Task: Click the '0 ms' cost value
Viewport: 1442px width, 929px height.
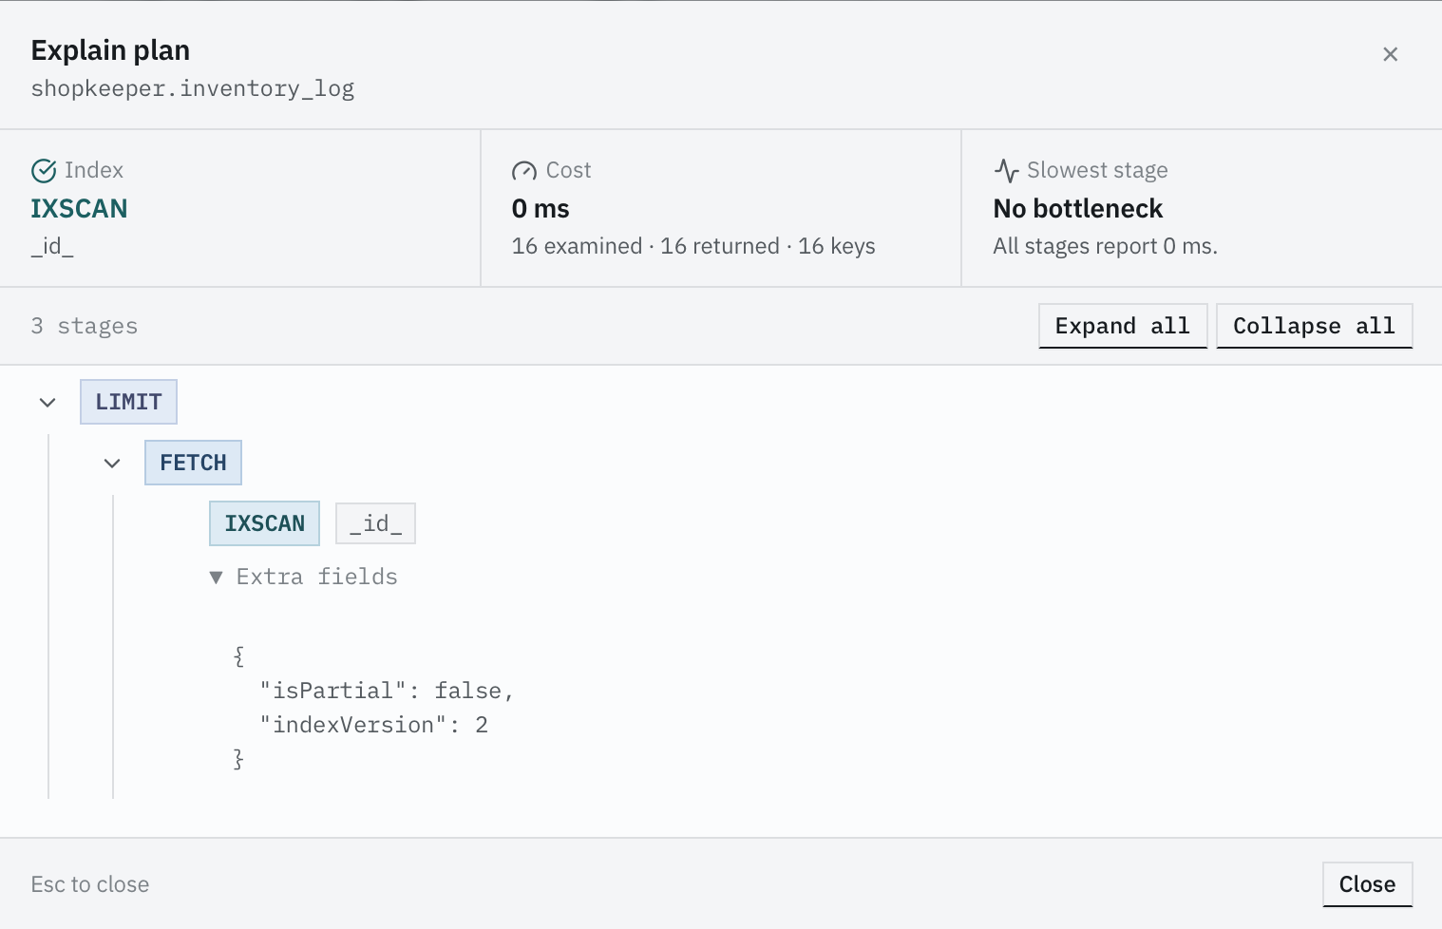Action: (541, 209)
